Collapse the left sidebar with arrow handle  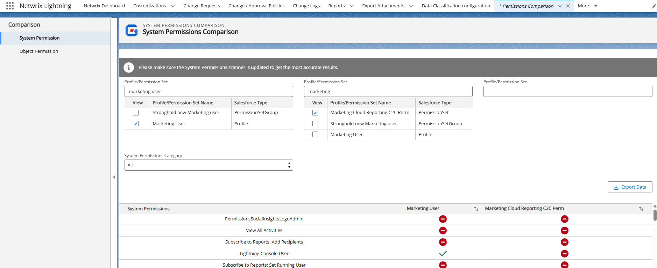(114, 177)
